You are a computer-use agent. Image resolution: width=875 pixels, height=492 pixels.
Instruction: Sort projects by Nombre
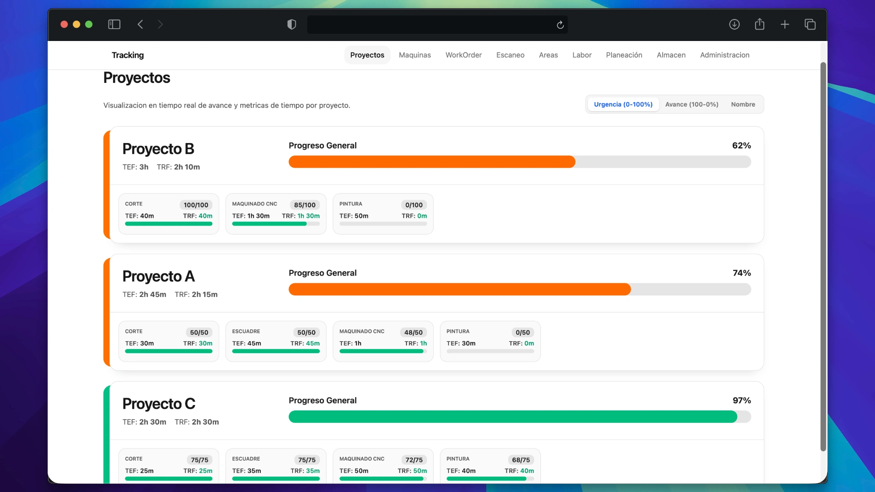coord(743,104)
